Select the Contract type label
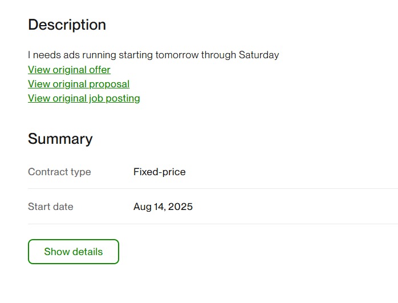 click(59, 172)
